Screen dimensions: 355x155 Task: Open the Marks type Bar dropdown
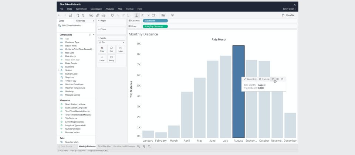[111, 42]
